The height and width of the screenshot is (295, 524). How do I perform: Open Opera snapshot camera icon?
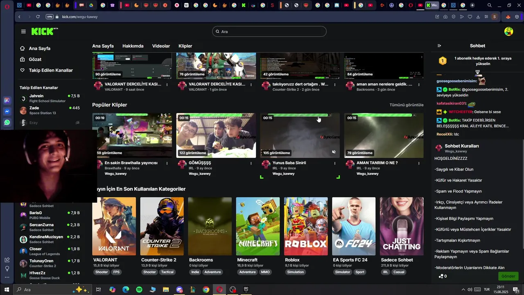coord(445,17)
